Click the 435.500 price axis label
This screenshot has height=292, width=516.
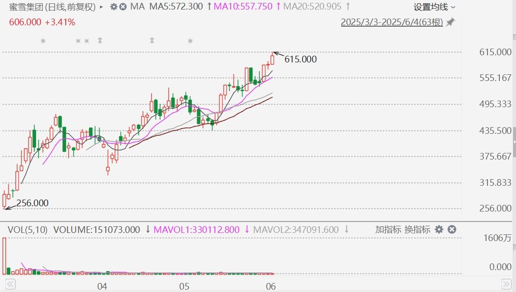[495, 131]
